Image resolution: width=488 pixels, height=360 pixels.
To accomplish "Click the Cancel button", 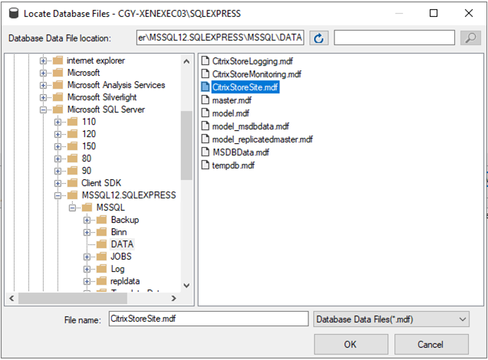I will (x=431, y=345).
